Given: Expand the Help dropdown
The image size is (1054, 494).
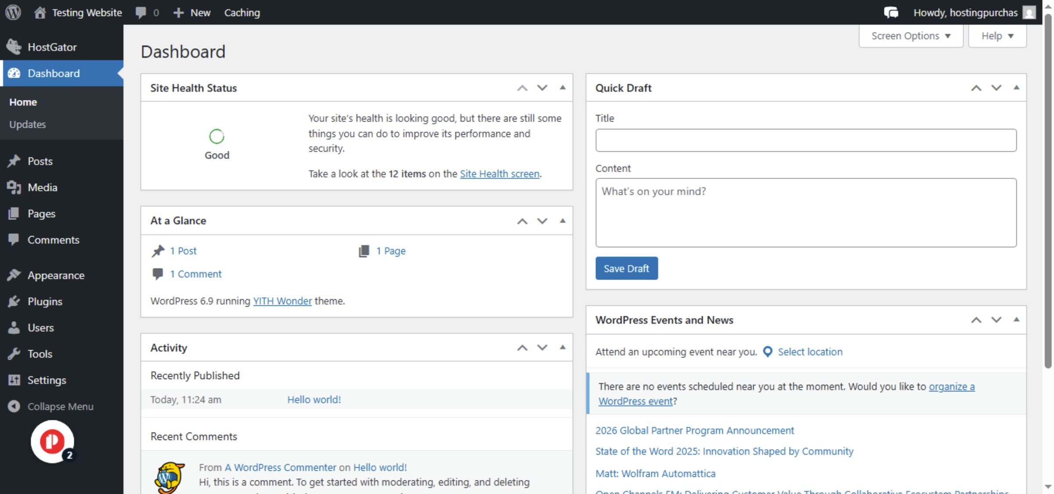Looking at the screenshot, I should coord(997,36).
